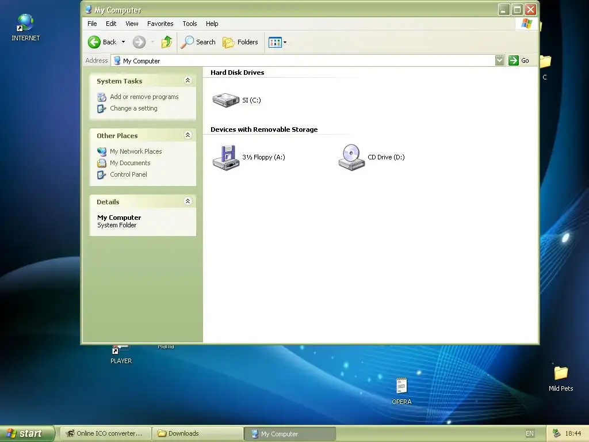Click the Windows flag logo in the menu bar
Viewport: 589px width, 442px height.
coord(527,23)
